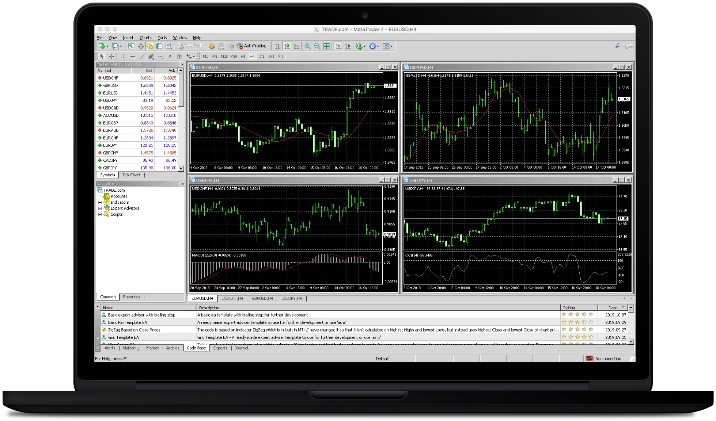Click the New Order button

point(191,46)
